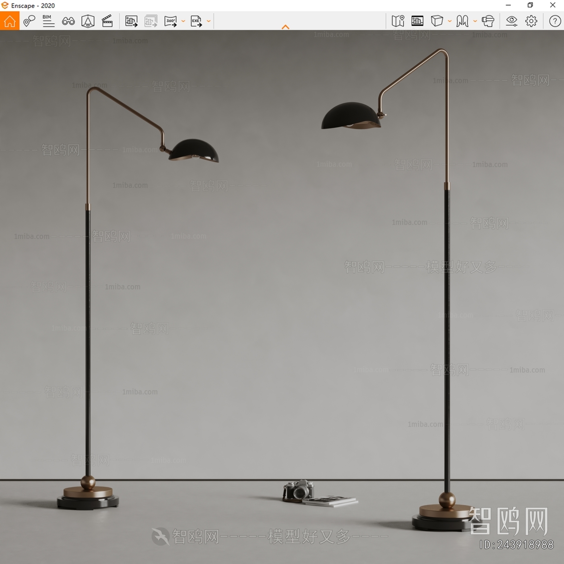Close the Enscape window
Viewport: 564px width, 564px height.
[553, 5]
